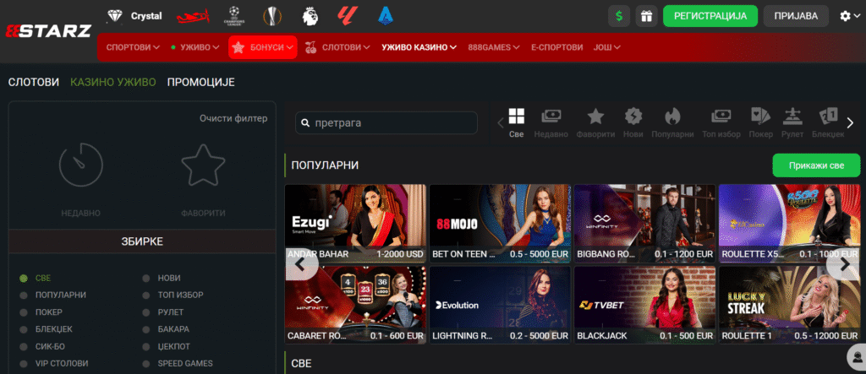
Task: Click the РЕГИСТРАЦИЈА button
Action: [710, 16]
